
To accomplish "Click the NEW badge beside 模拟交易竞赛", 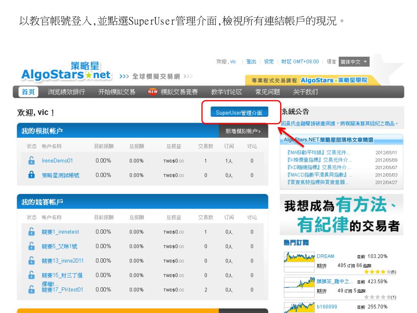I will coord(153,92).
